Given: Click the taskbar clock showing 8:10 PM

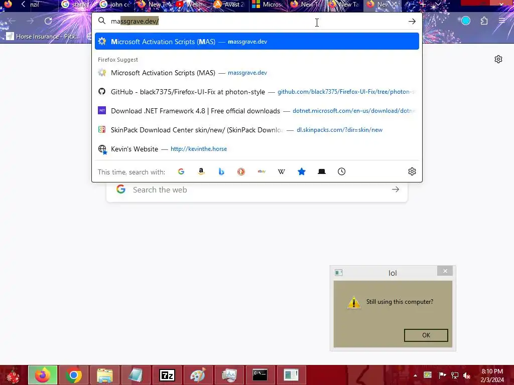Looking at the screenshot, I should 492,375.
